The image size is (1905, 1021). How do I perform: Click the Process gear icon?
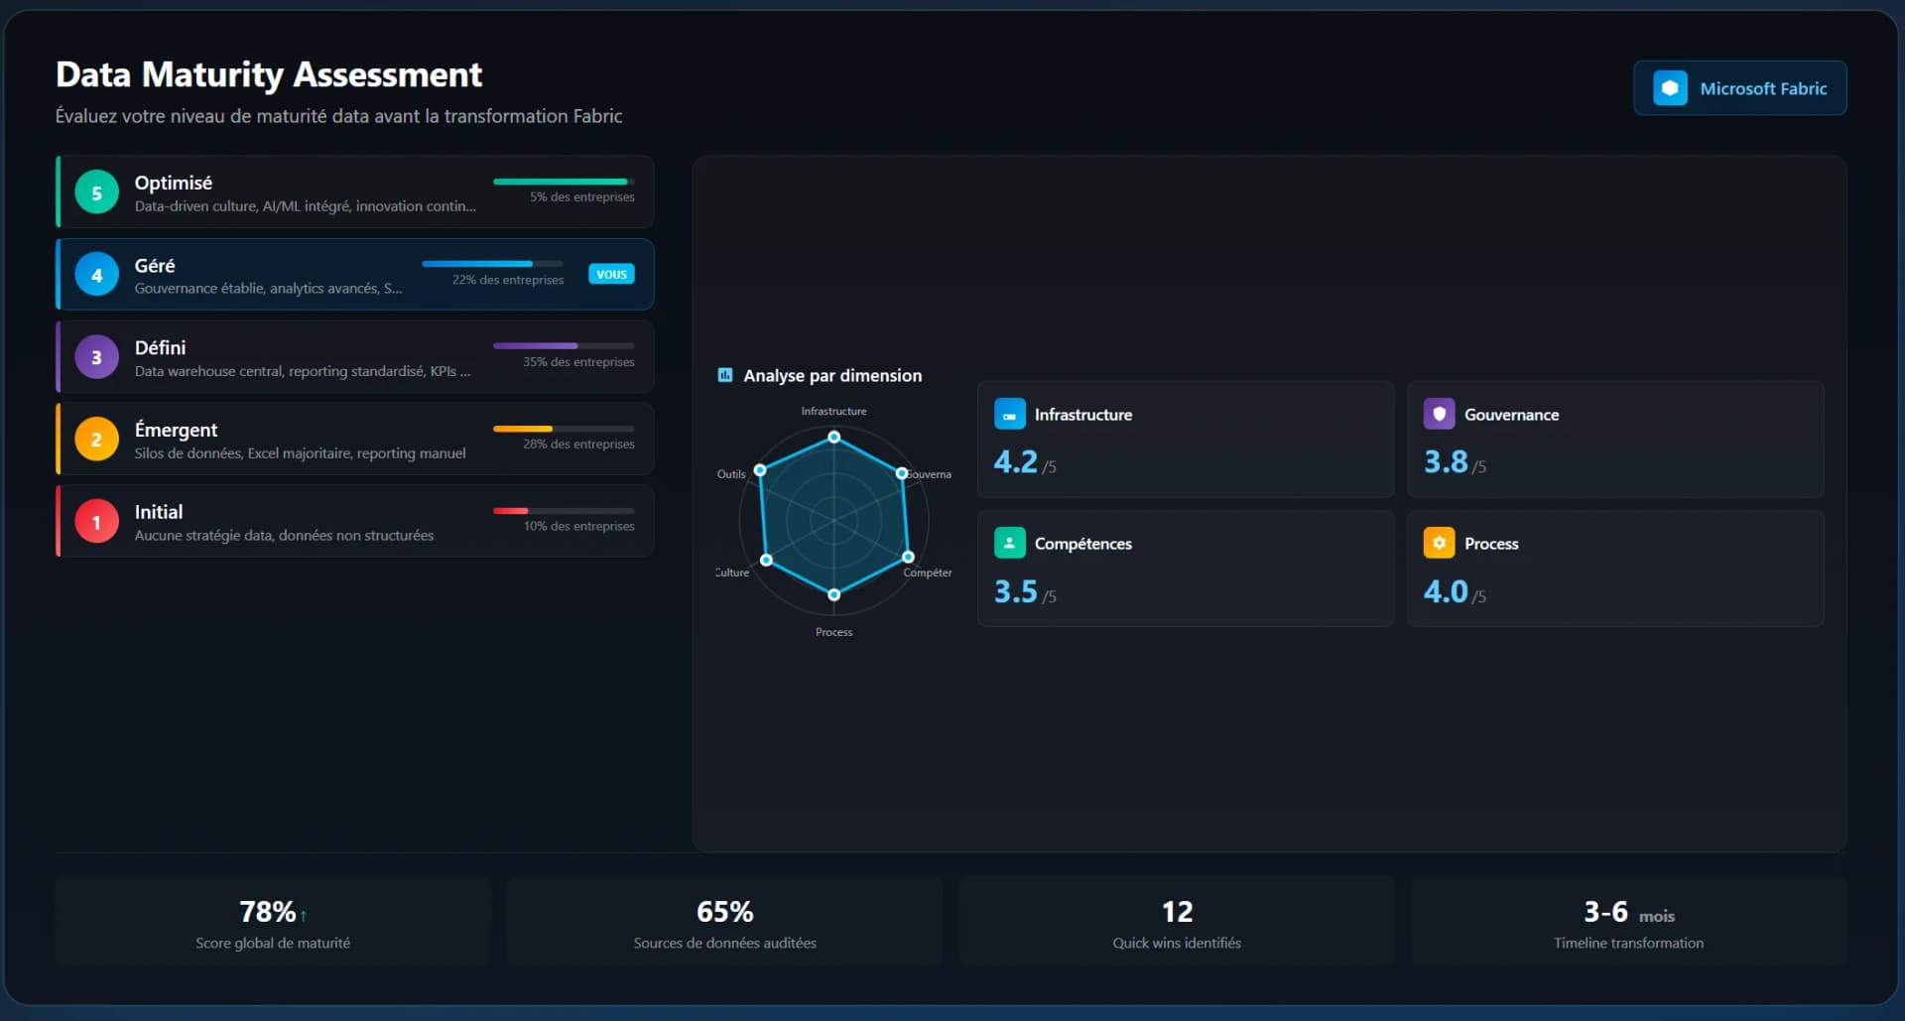tap(1439, 543)
